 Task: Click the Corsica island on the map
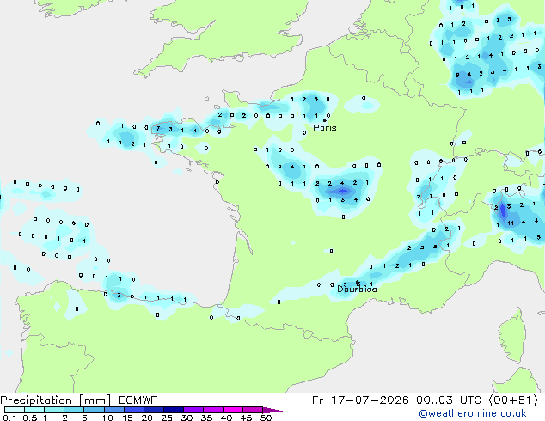click(512, 337)
